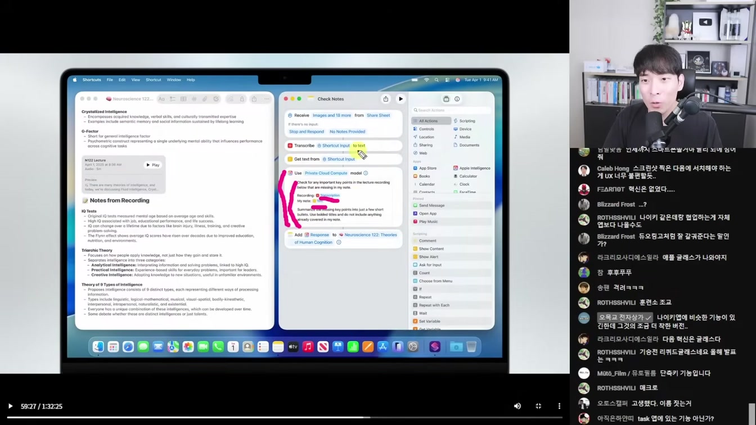Open the Shortcut menu in menu bar
756x425 pixels.
click(154, 80)
